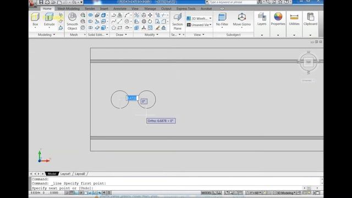Toggle Ortho mode in status bar

coord(76,193)
